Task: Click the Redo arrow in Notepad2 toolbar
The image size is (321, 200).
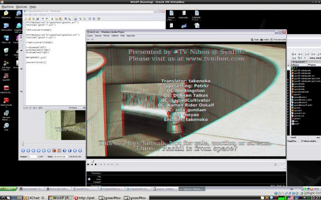Action: [x=47, y=19]
